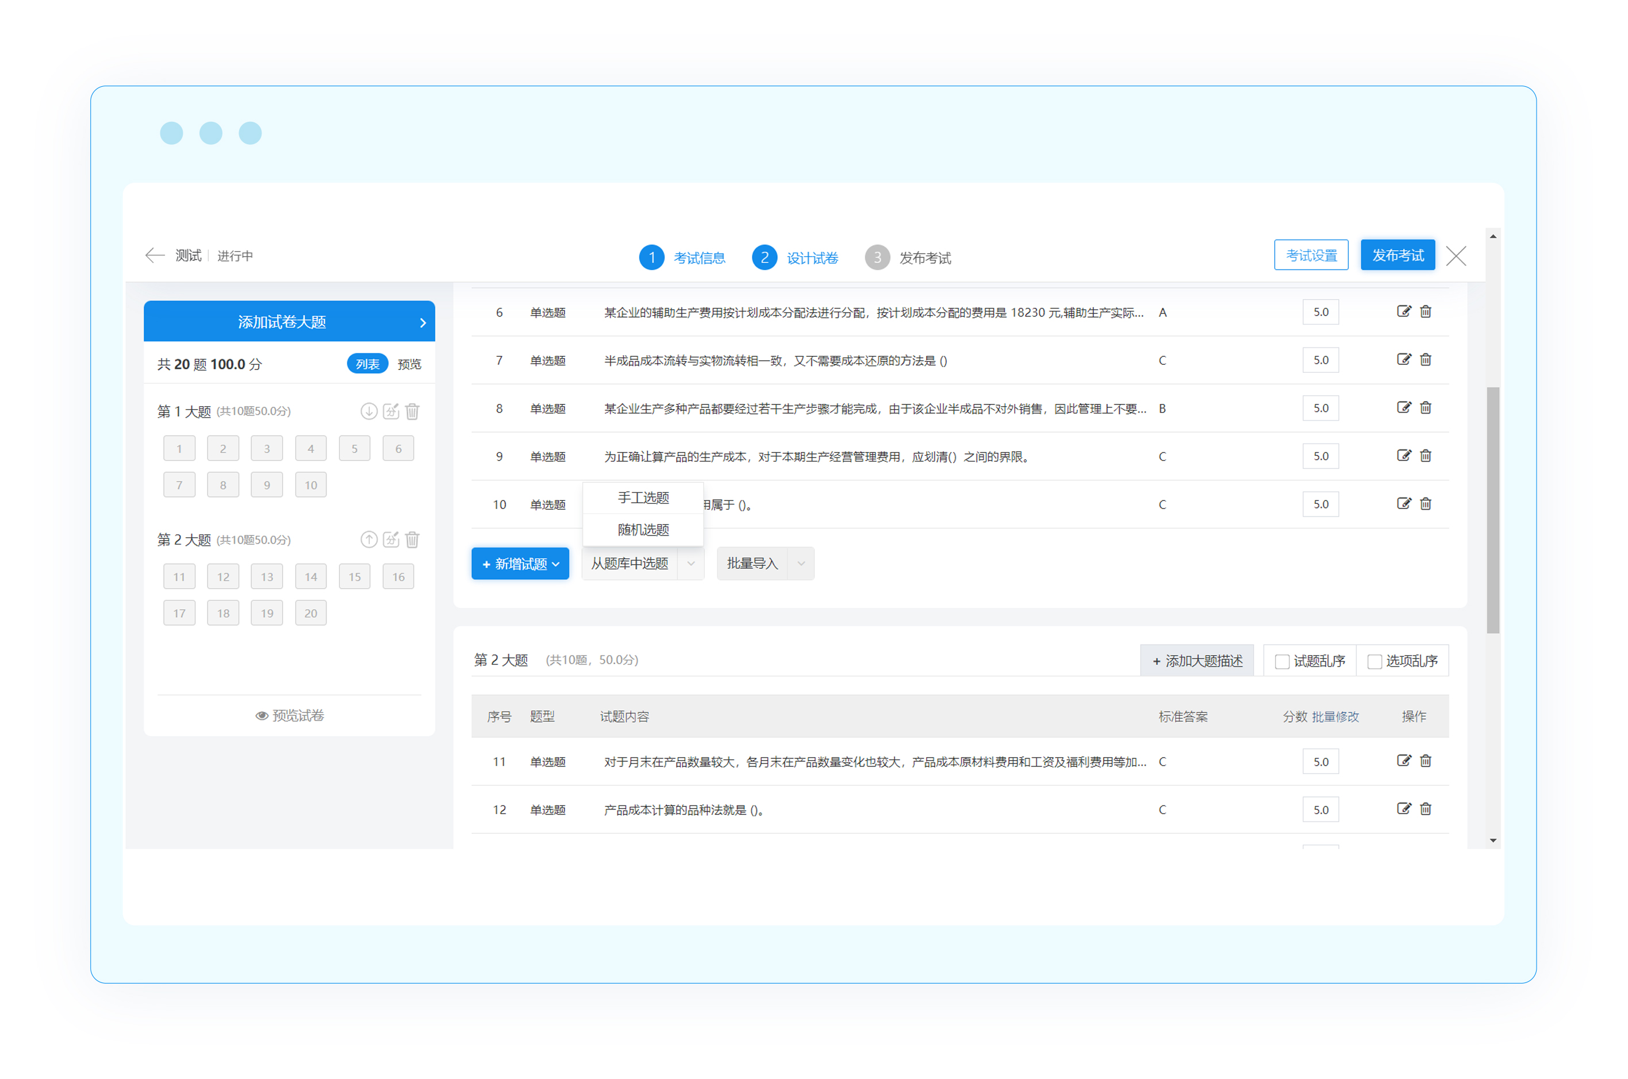The image size is (1628, 1079).
Task: Expand the arrow beside 从题库中选题
Action: coord(690,564)
